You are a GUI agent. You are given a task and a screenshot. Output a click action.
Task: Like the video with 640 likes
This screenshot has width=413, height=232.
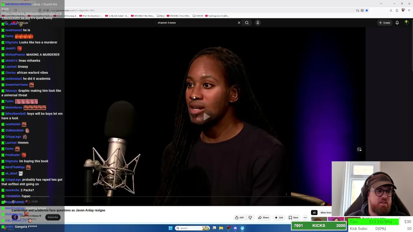coord(239,217)
